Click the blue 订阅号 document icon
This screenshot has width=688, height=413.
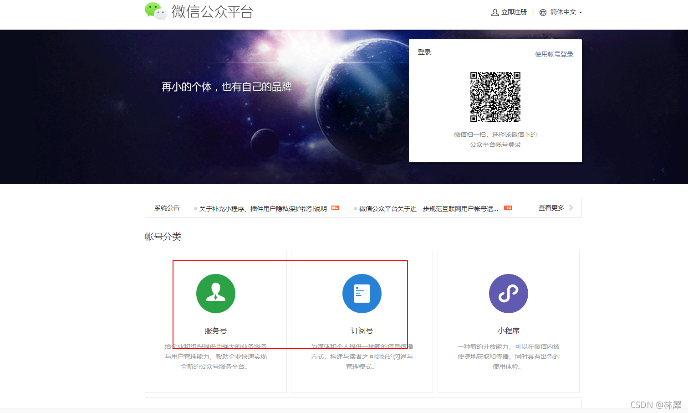(362, 294)
